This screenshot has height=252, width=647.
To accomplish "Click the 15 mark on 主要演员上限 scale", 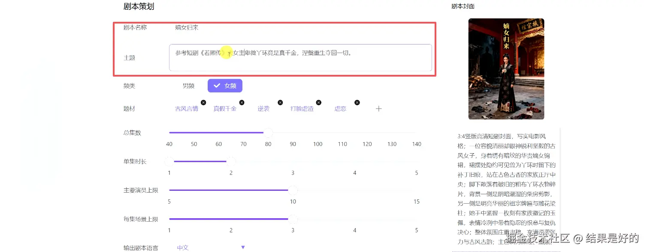I will [x=416, y=202].
